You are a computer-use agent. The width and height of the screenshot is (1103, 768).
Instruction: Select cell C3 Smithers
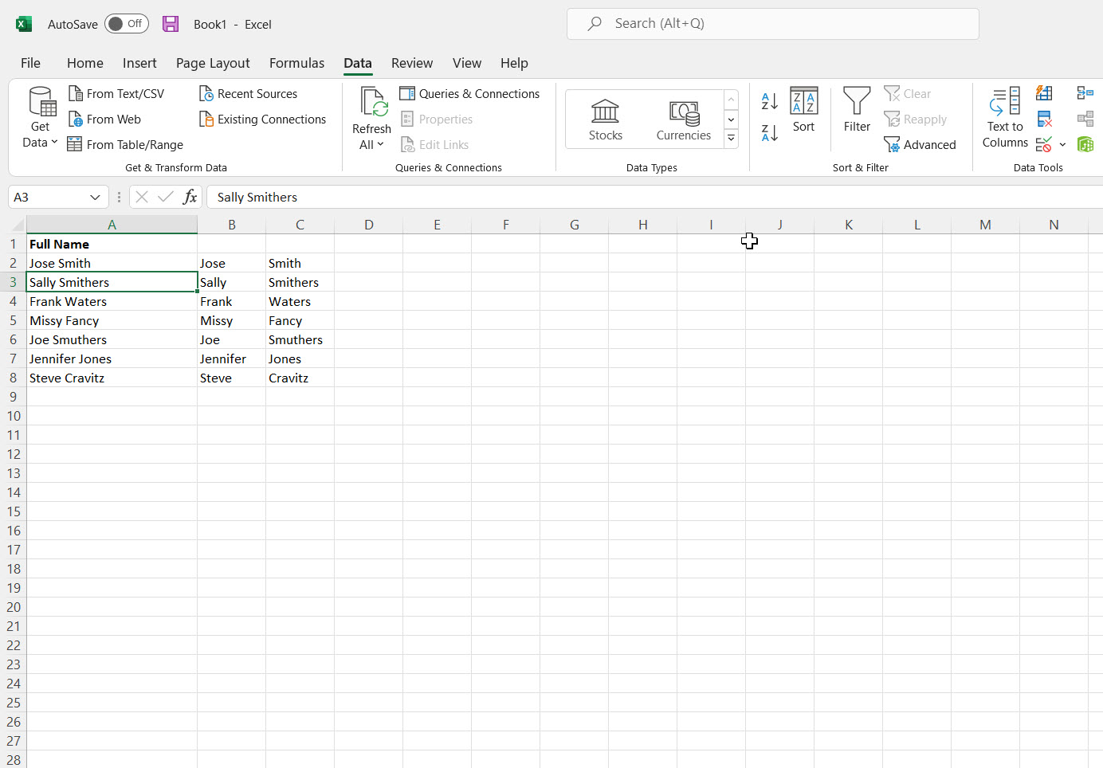300,282
